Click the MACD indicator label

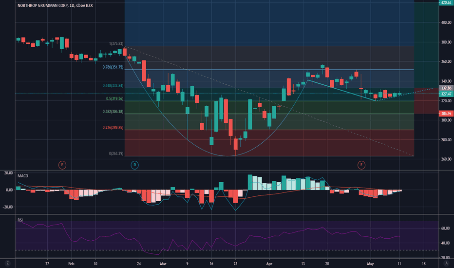coord(23,176)
